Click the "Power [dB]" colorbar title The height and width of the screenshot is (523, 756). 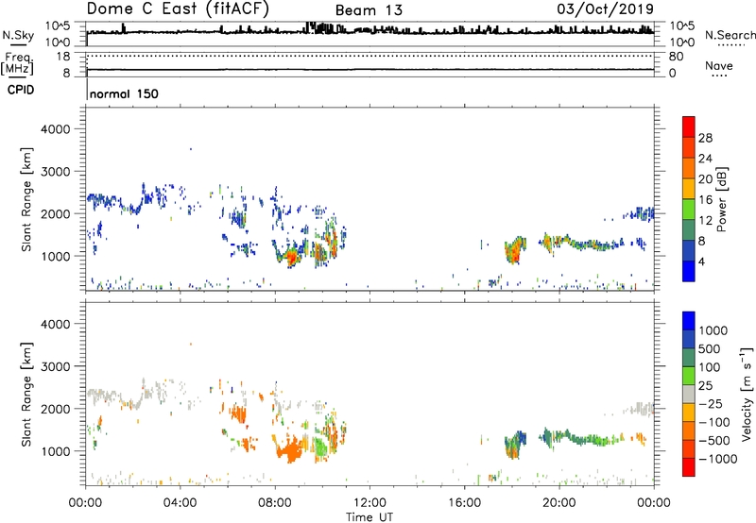point(721,199)
